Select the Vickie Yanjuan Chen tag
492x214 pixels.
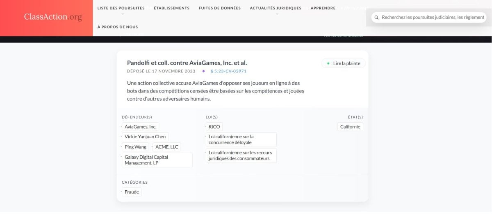point(145,137)
